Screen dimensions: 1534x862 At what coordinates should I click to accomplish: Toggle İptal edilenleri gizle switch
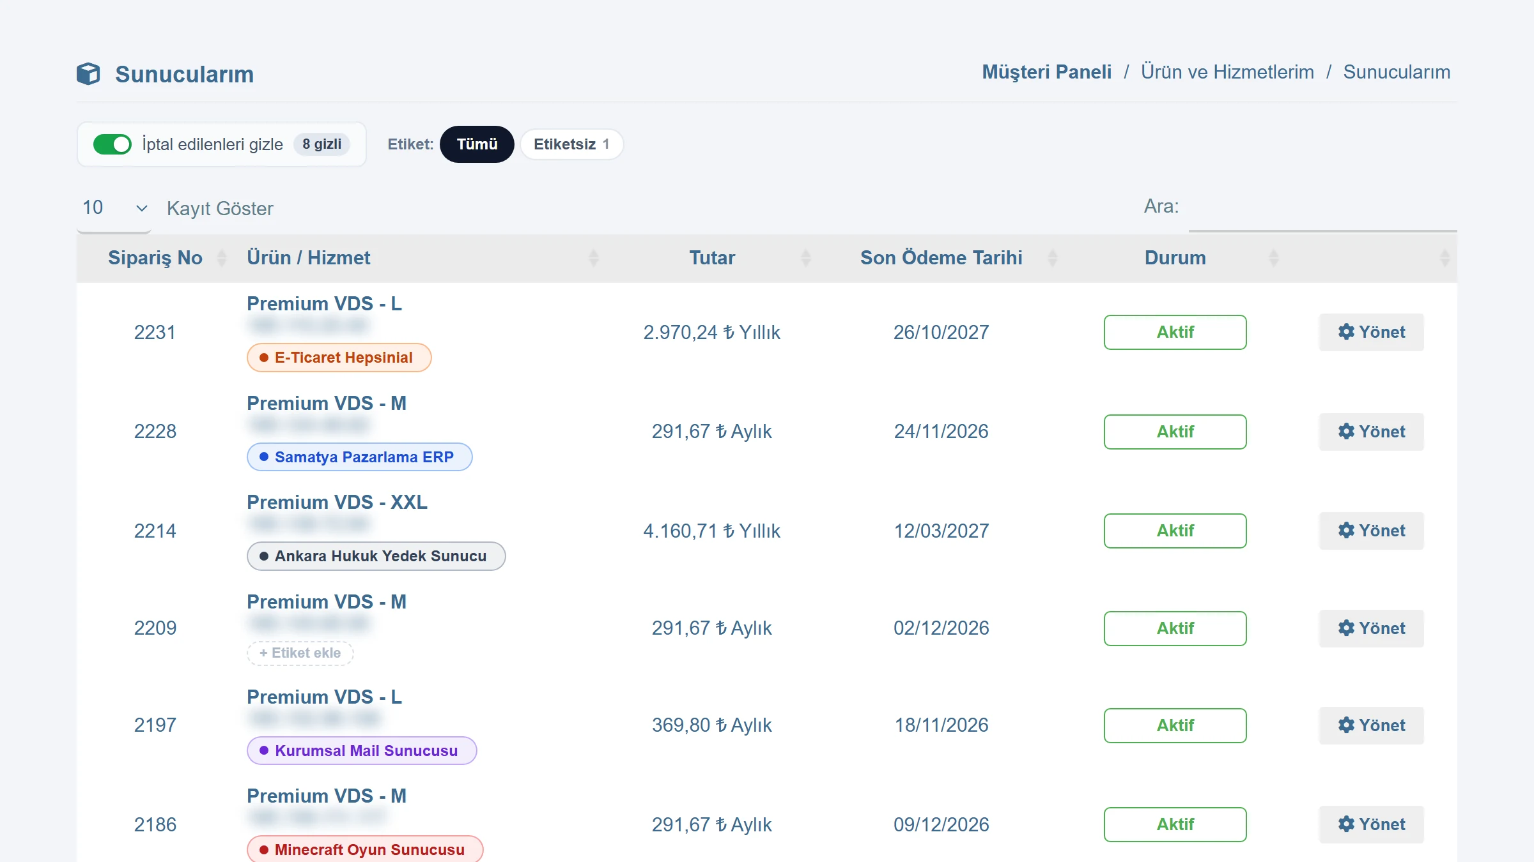click(112, 144)
